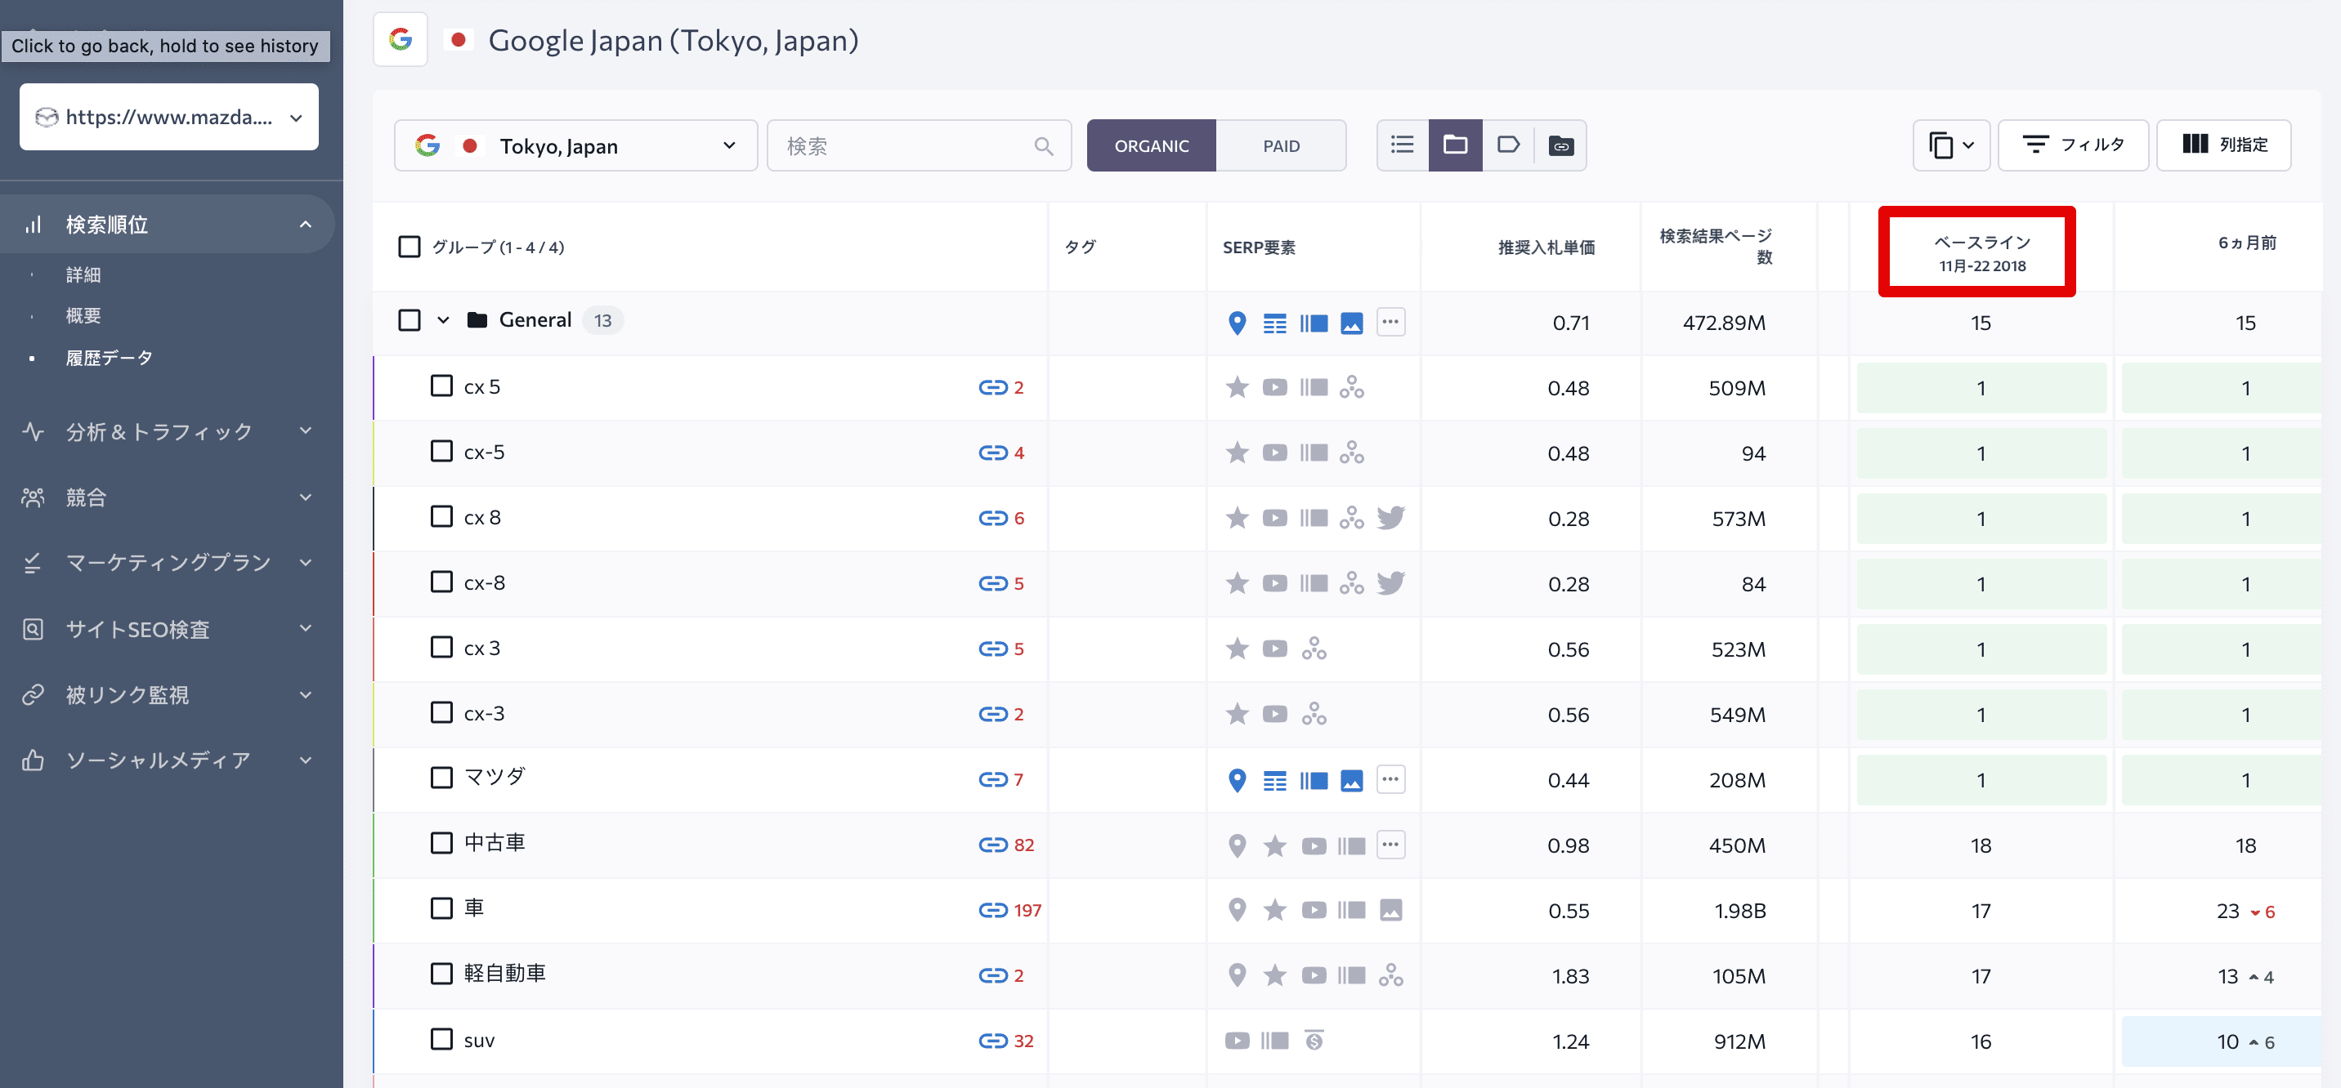Screen dimensions: 2341x1088
Task: Click shopping SERP icon in suv row
Action: pos(1314,1041)
